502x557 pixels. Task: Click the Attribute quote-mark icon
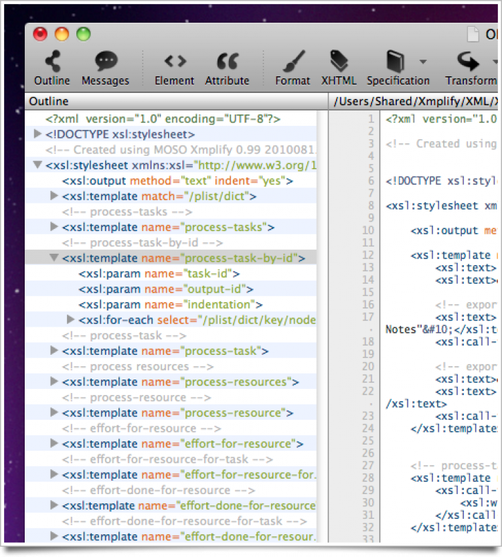point(227,61)
